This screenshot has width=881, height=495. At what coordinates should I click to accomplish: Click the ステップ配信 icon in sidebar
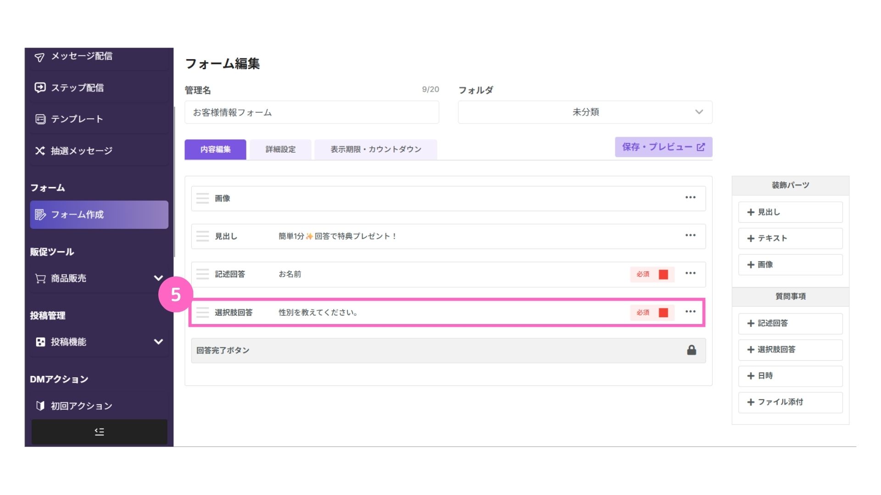click(x=40, y=88)
